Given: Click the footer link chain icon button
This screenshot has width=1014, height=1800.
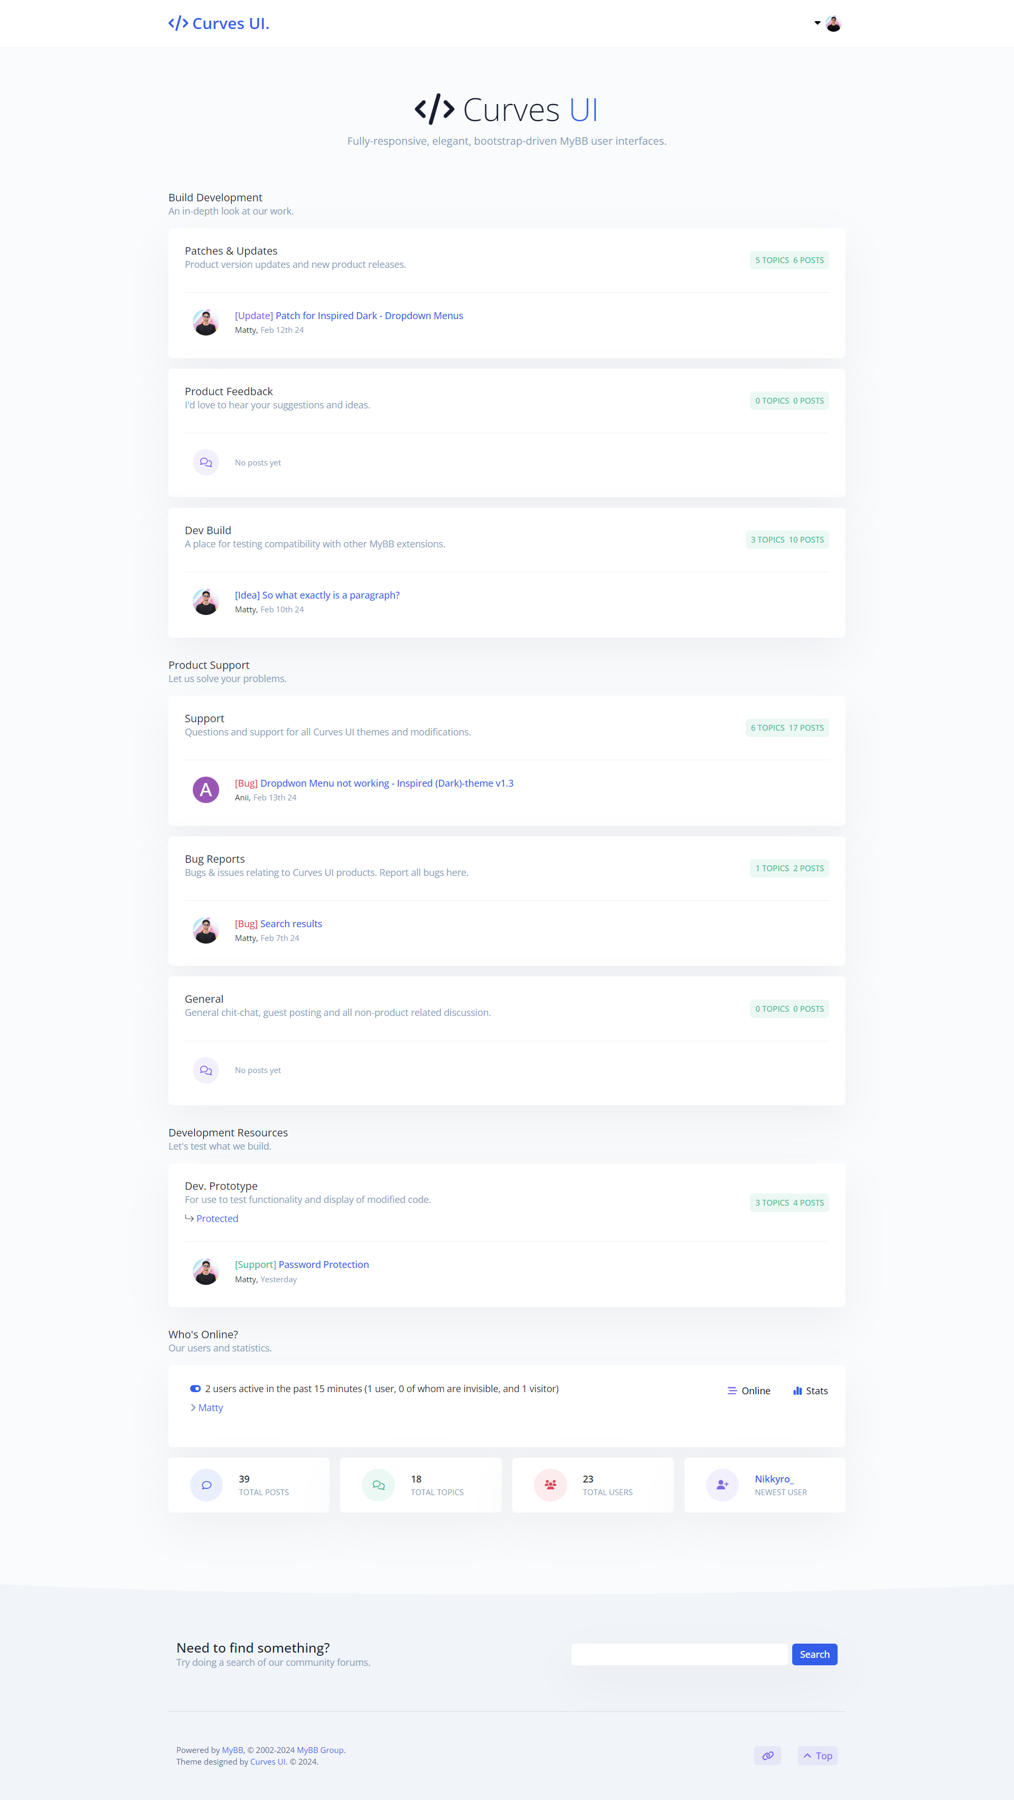Looking at the screenshot, I should coord(767,1755).
